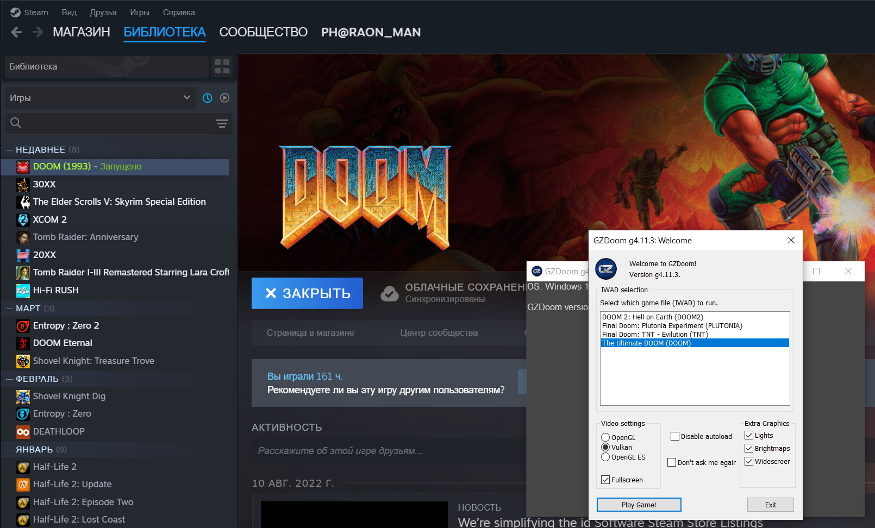Viewport: 875px width, 528px height.
Task: Click the Shovel Knight Dig icon
Action: click(23, 397)
